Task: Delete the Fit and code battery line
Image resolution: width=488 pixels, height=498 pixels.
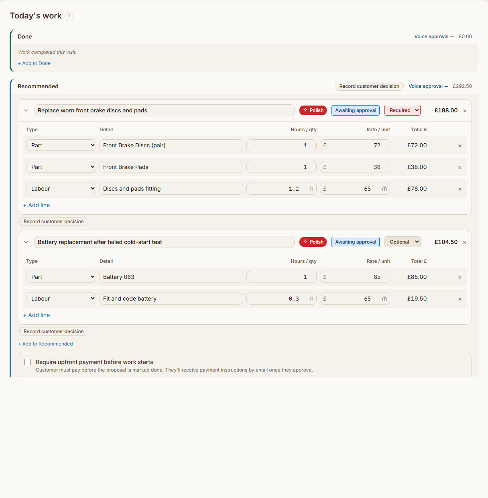Action: click(460, 299)
